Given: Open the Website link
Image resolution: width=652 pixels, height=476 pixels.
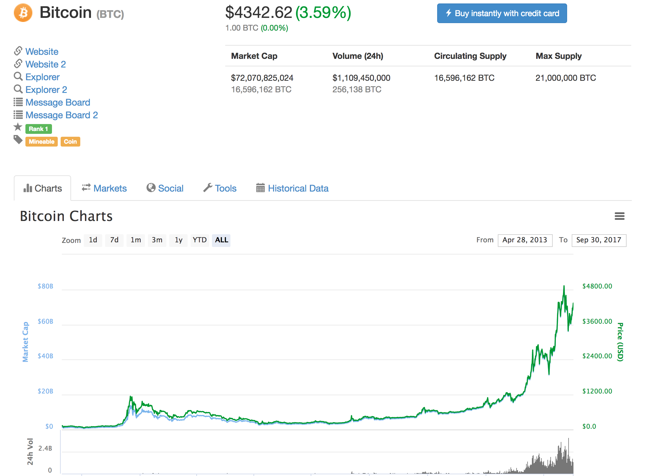Looking at the screenshot, I should tap(42, 51).
